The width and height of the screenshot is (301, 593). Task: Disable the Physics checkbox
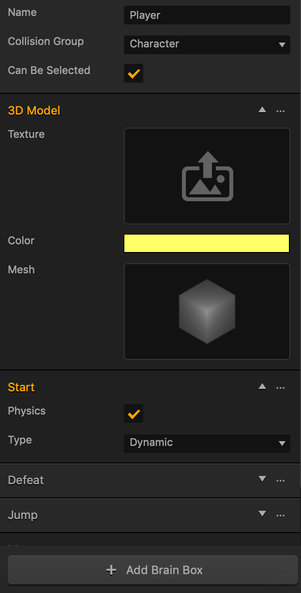(x=134, y=414)
